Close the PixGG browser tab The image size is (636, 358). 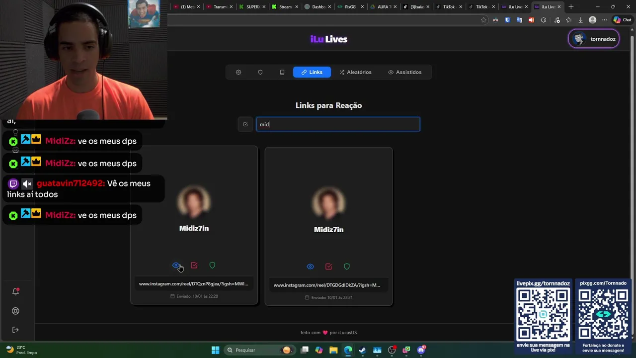click(x=362, y=7)
